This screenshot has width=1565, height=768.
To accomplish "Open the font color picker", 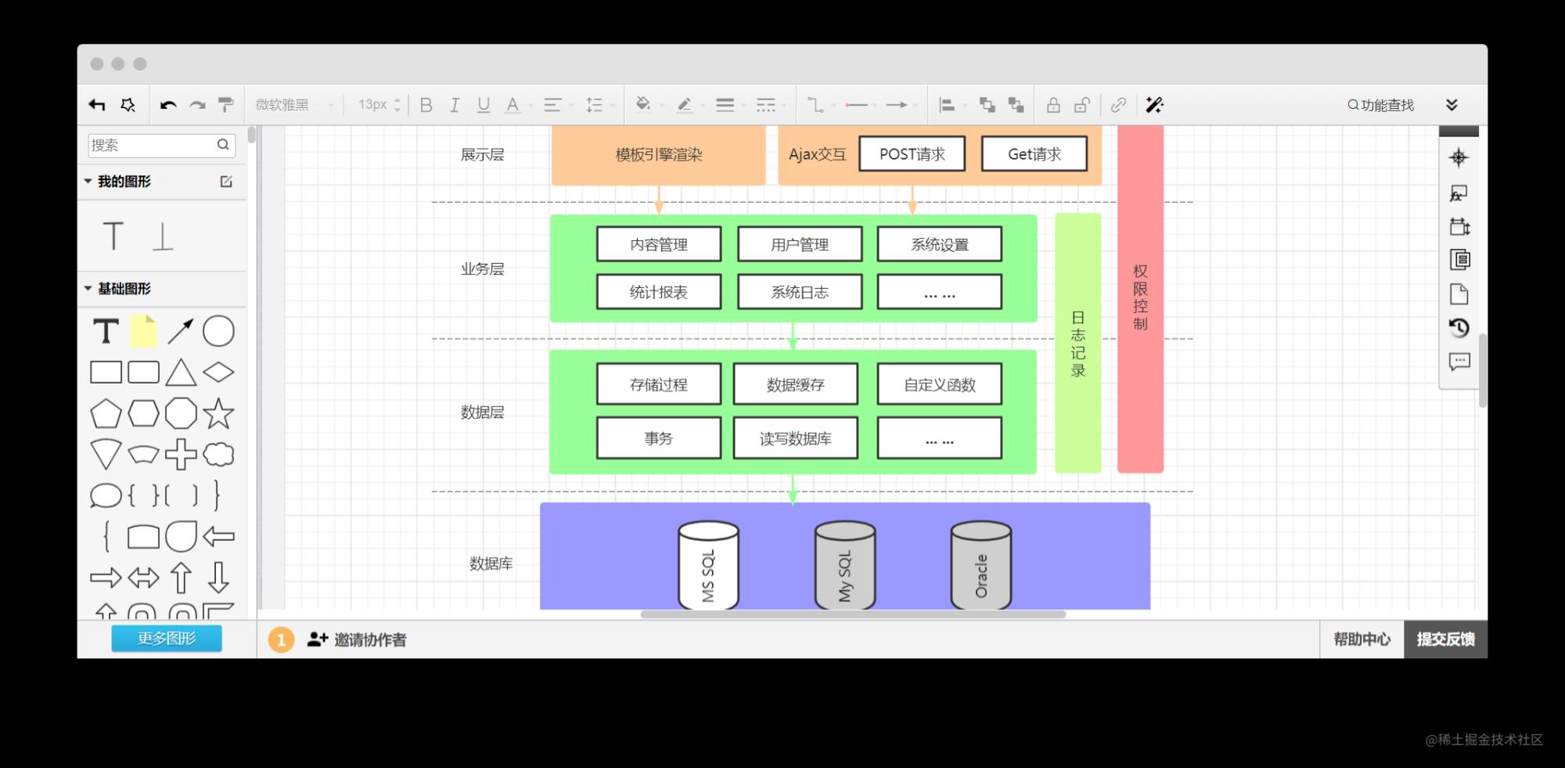I will (x=513, y=105).
